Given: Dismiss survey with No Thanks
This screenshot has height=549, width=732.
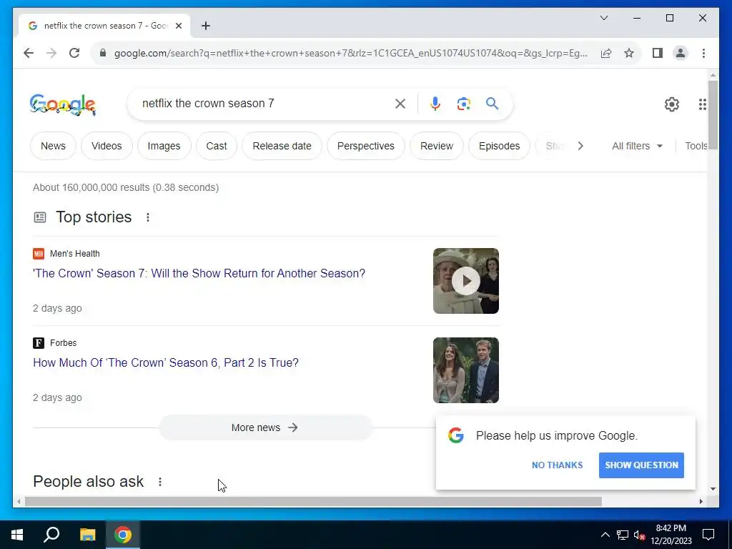Looking at the screenshot, I should coord(557,465).
